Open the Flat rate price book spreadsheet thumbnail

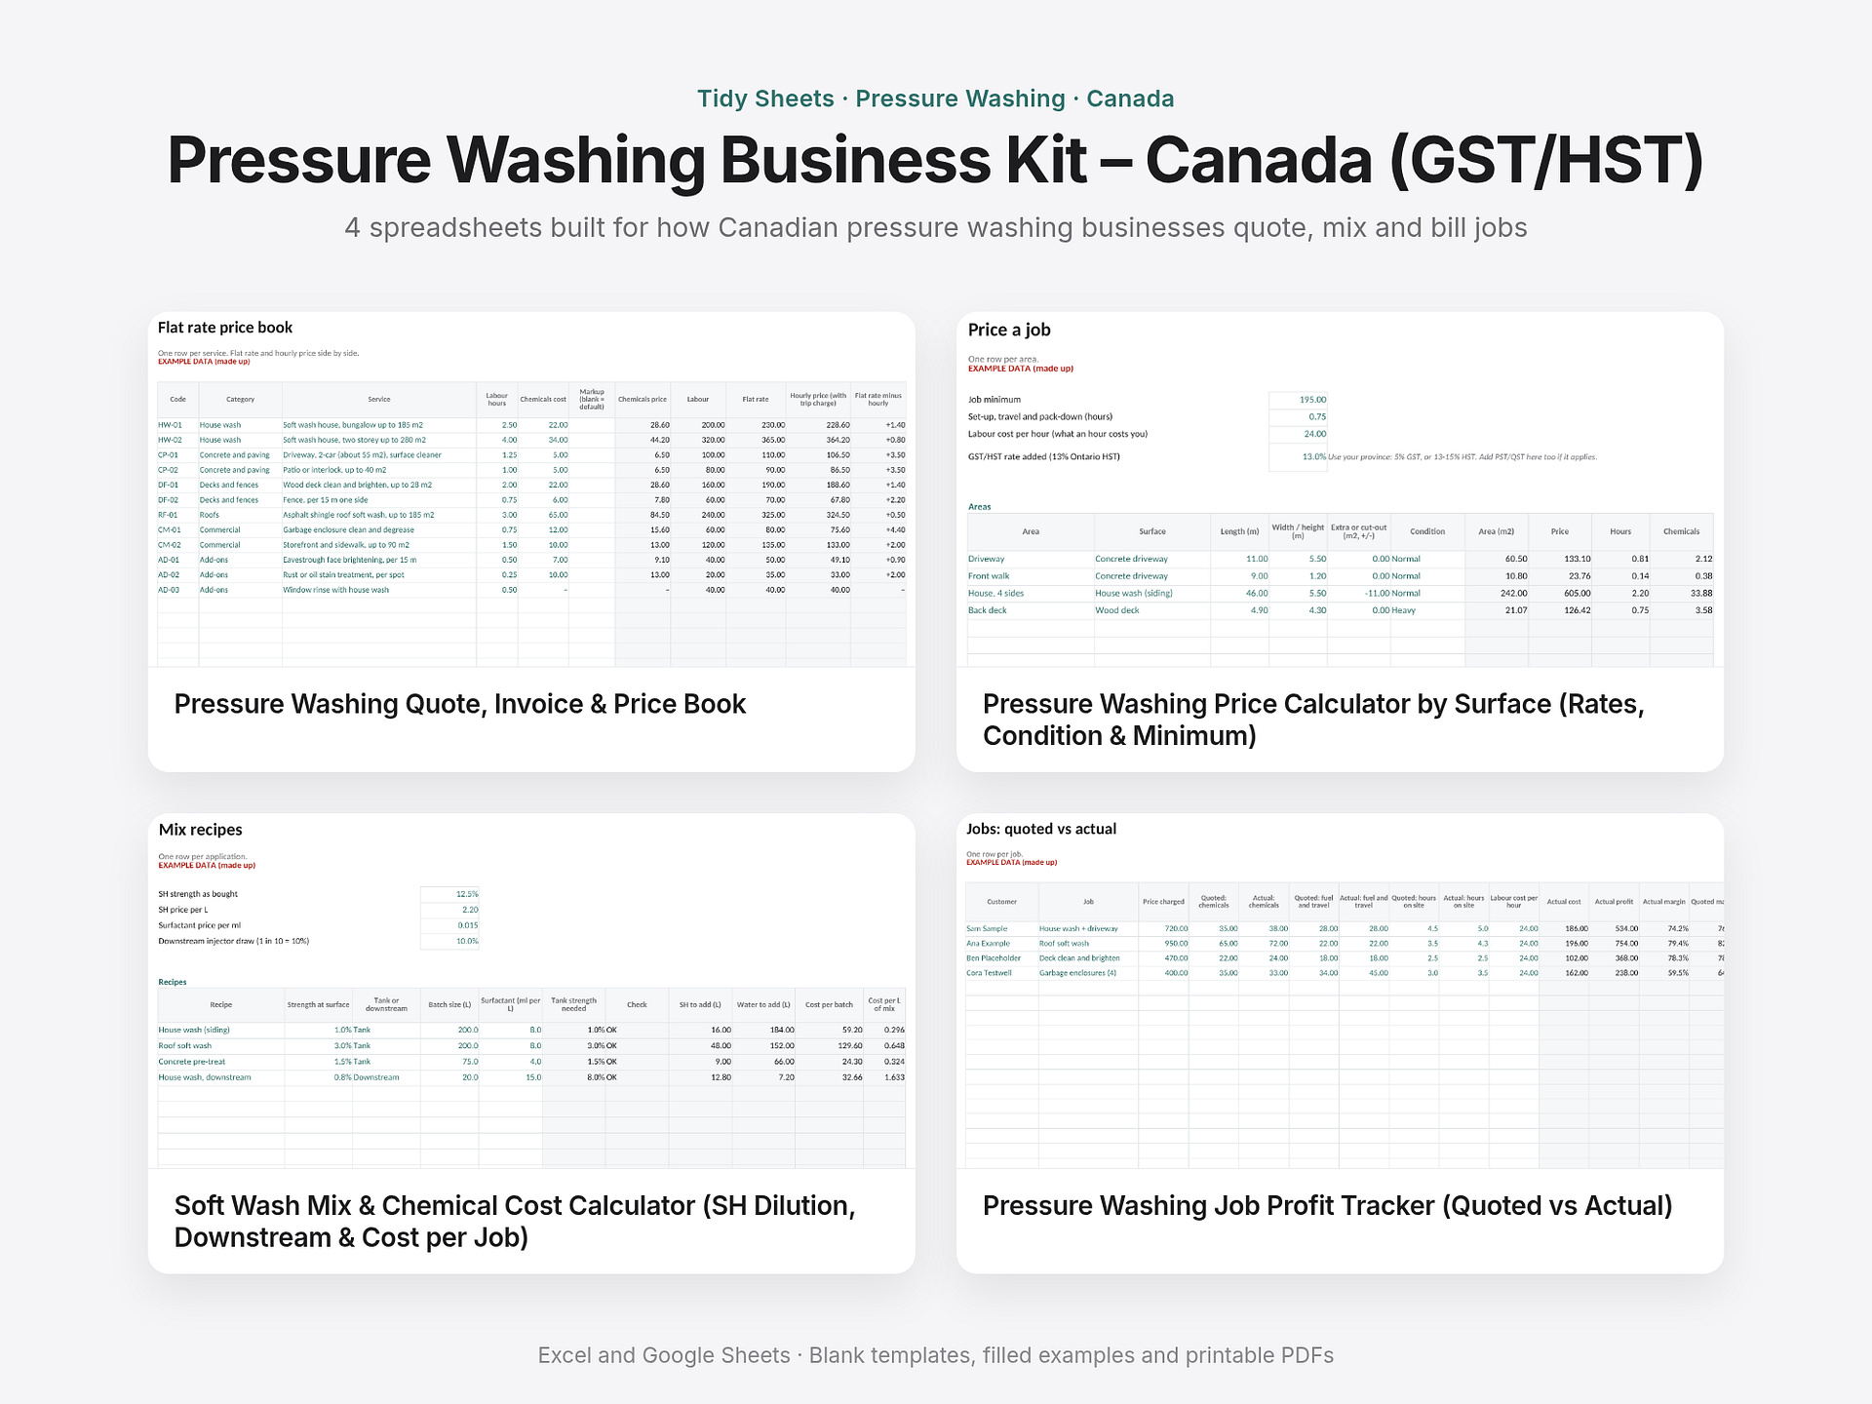(531, 489)
